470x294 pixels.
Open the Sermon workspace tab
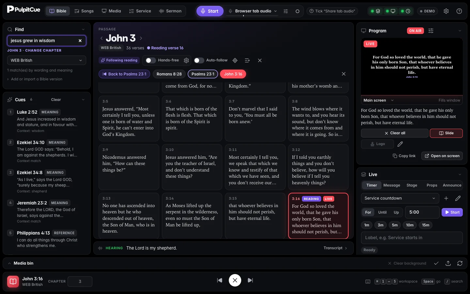click(170, 11)
